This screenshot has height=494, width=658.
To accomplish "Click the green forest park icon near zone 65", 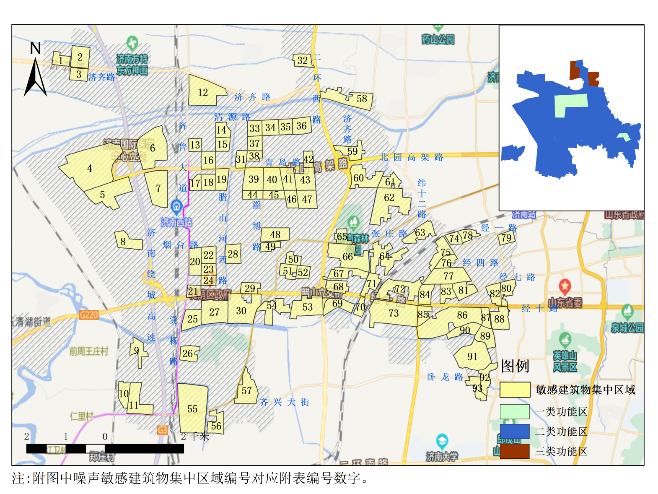I will pos(353,221).
